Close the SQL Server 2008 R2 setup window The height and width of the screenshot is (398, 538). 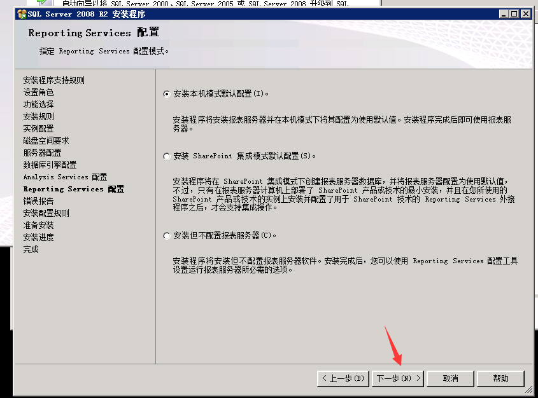[526, 14]
